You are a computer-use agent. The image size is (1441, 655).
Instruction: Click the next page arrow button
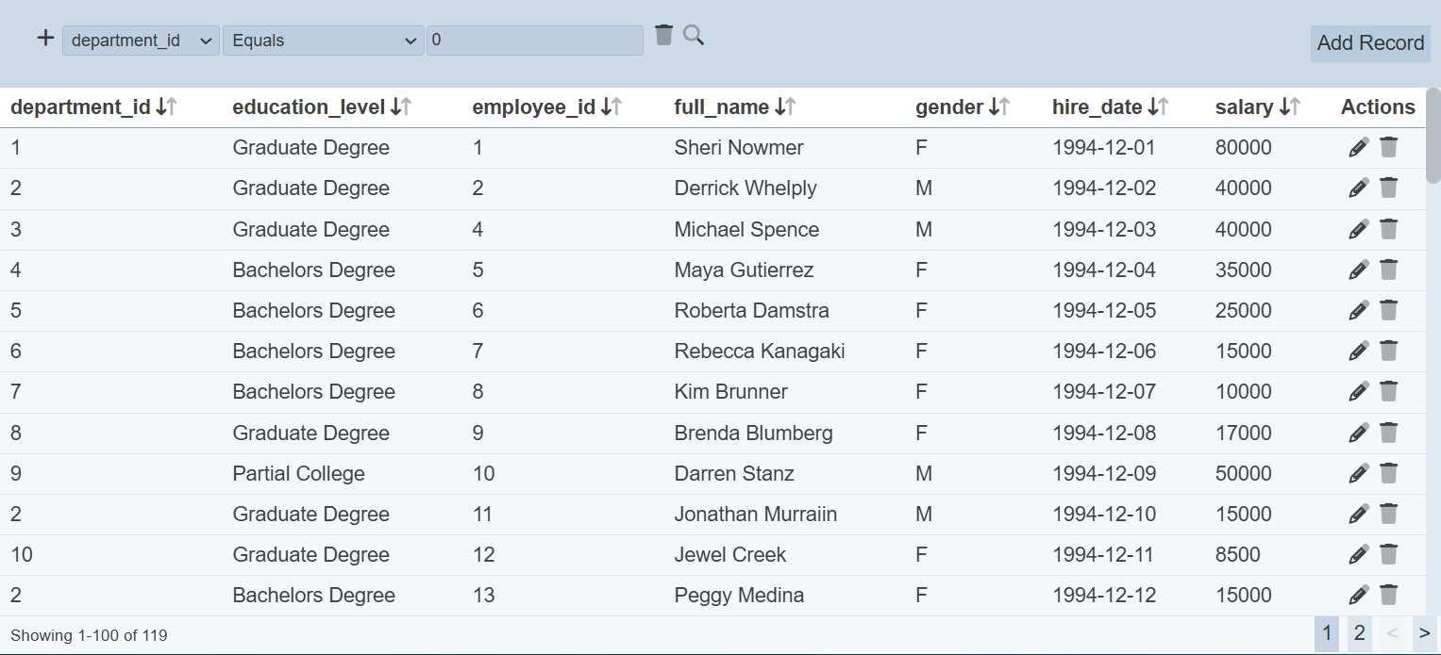(1424, 633)
